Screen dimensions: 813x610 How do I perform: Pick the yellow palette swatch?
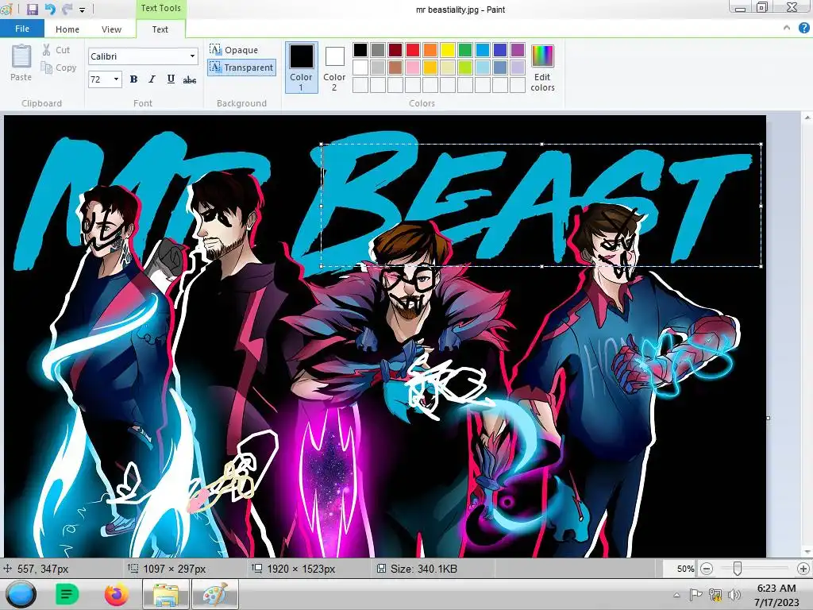pos(448,50)
